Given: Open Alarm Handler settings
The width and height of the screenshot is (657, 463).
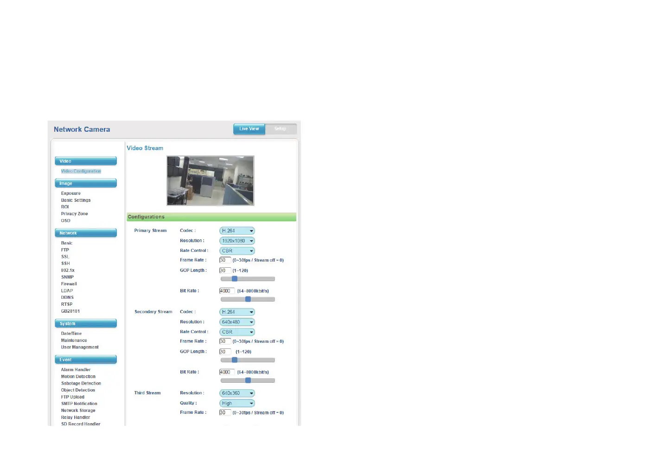Looking at the screenshot, I should point(76,370).
